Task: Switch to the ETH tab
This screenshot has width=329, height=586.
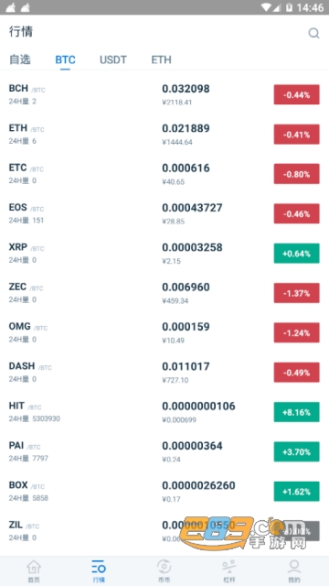Action: 161,60
